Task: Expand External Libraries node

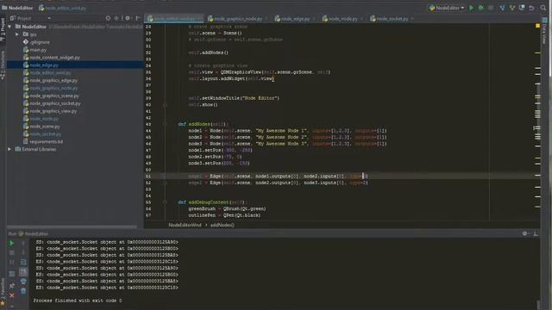Action: 9,149
